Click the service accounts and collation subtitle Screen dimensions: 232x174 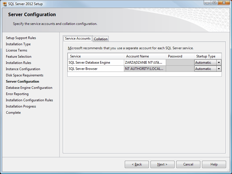pyautogui.click(x=55, y=24)
